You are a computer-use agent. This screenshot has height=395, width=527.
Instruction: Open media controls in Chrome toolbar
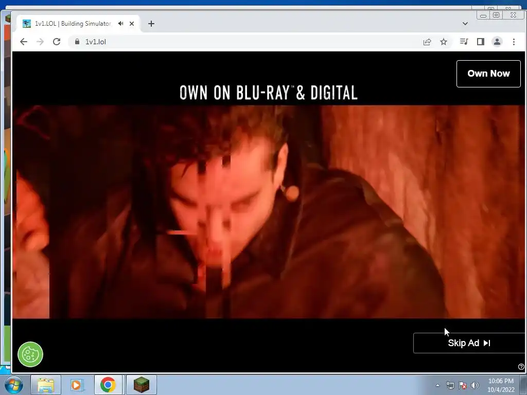tap(464, 42)
